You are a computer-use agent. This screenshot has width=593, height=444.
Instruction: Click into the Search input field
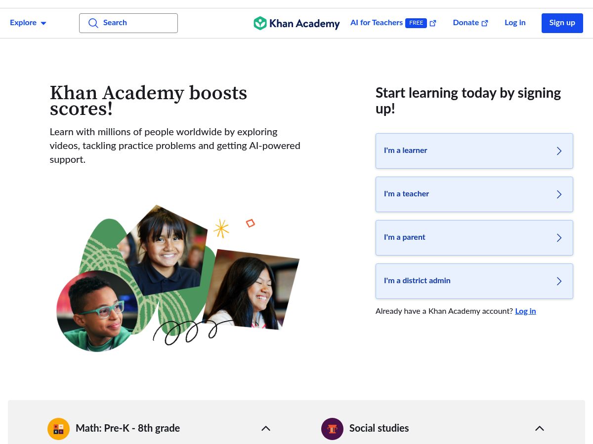[x=128, y=23]
